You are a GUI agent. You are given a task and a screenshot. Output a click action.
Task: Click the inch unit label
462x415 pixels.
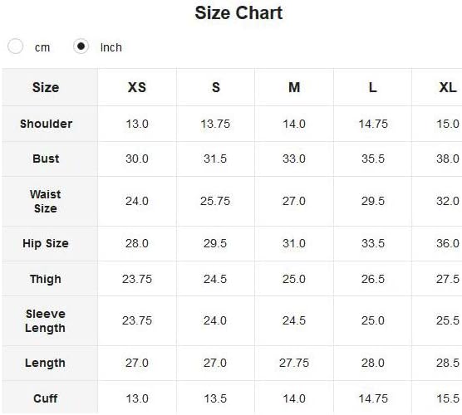(111, 47)
